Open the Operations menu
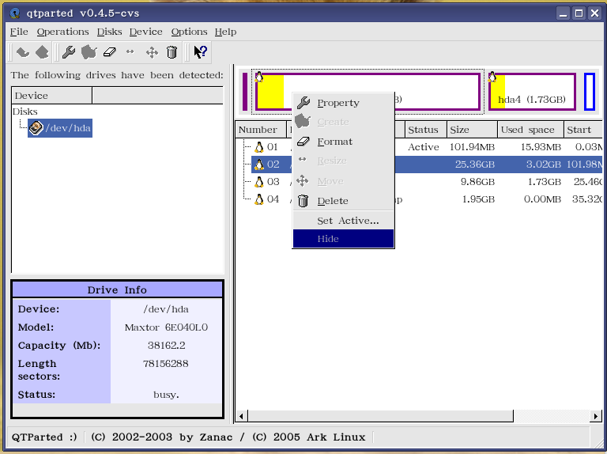This screenshot has height=454, width=607. click(x=62, y=32)
